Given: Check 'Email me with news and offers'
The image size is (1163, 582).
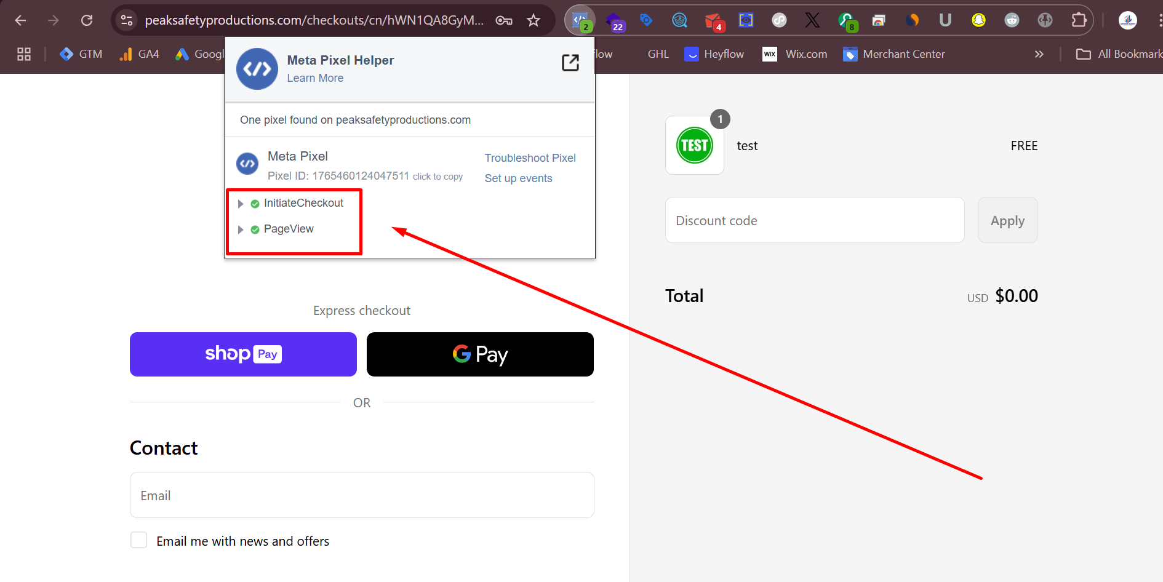Looking at the screenshot, I should 139,540.
